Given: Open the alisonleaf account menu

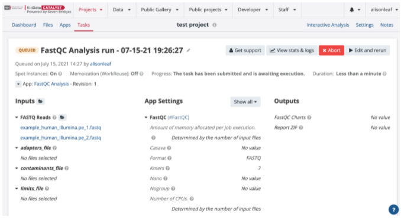Looking at the screenshot, I should pyautogui.click(x=384, y=9).
